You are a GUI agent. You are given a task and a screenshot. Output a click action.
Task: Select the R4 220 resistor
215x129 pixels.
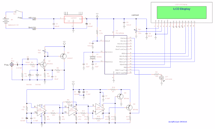pyautogui.click(x=58, y=70)
